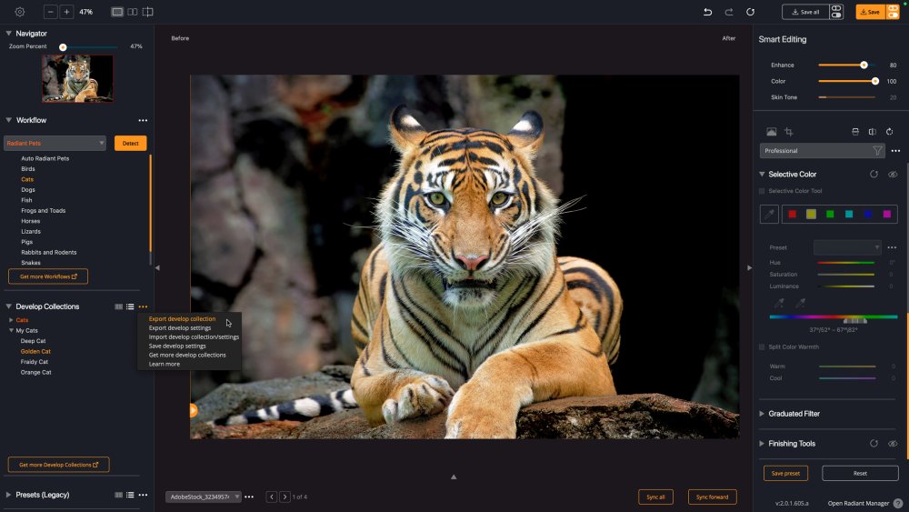
Task: Adjust the Enhance slider handle
Action: pyautogui.click(x=864, y=65)
